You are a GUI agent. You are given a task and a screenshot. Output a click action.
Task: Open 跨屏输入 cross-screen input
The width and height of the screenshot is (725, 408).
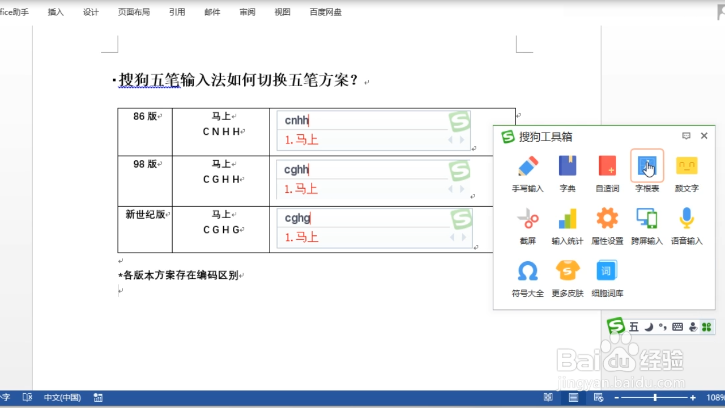(647, 227)
